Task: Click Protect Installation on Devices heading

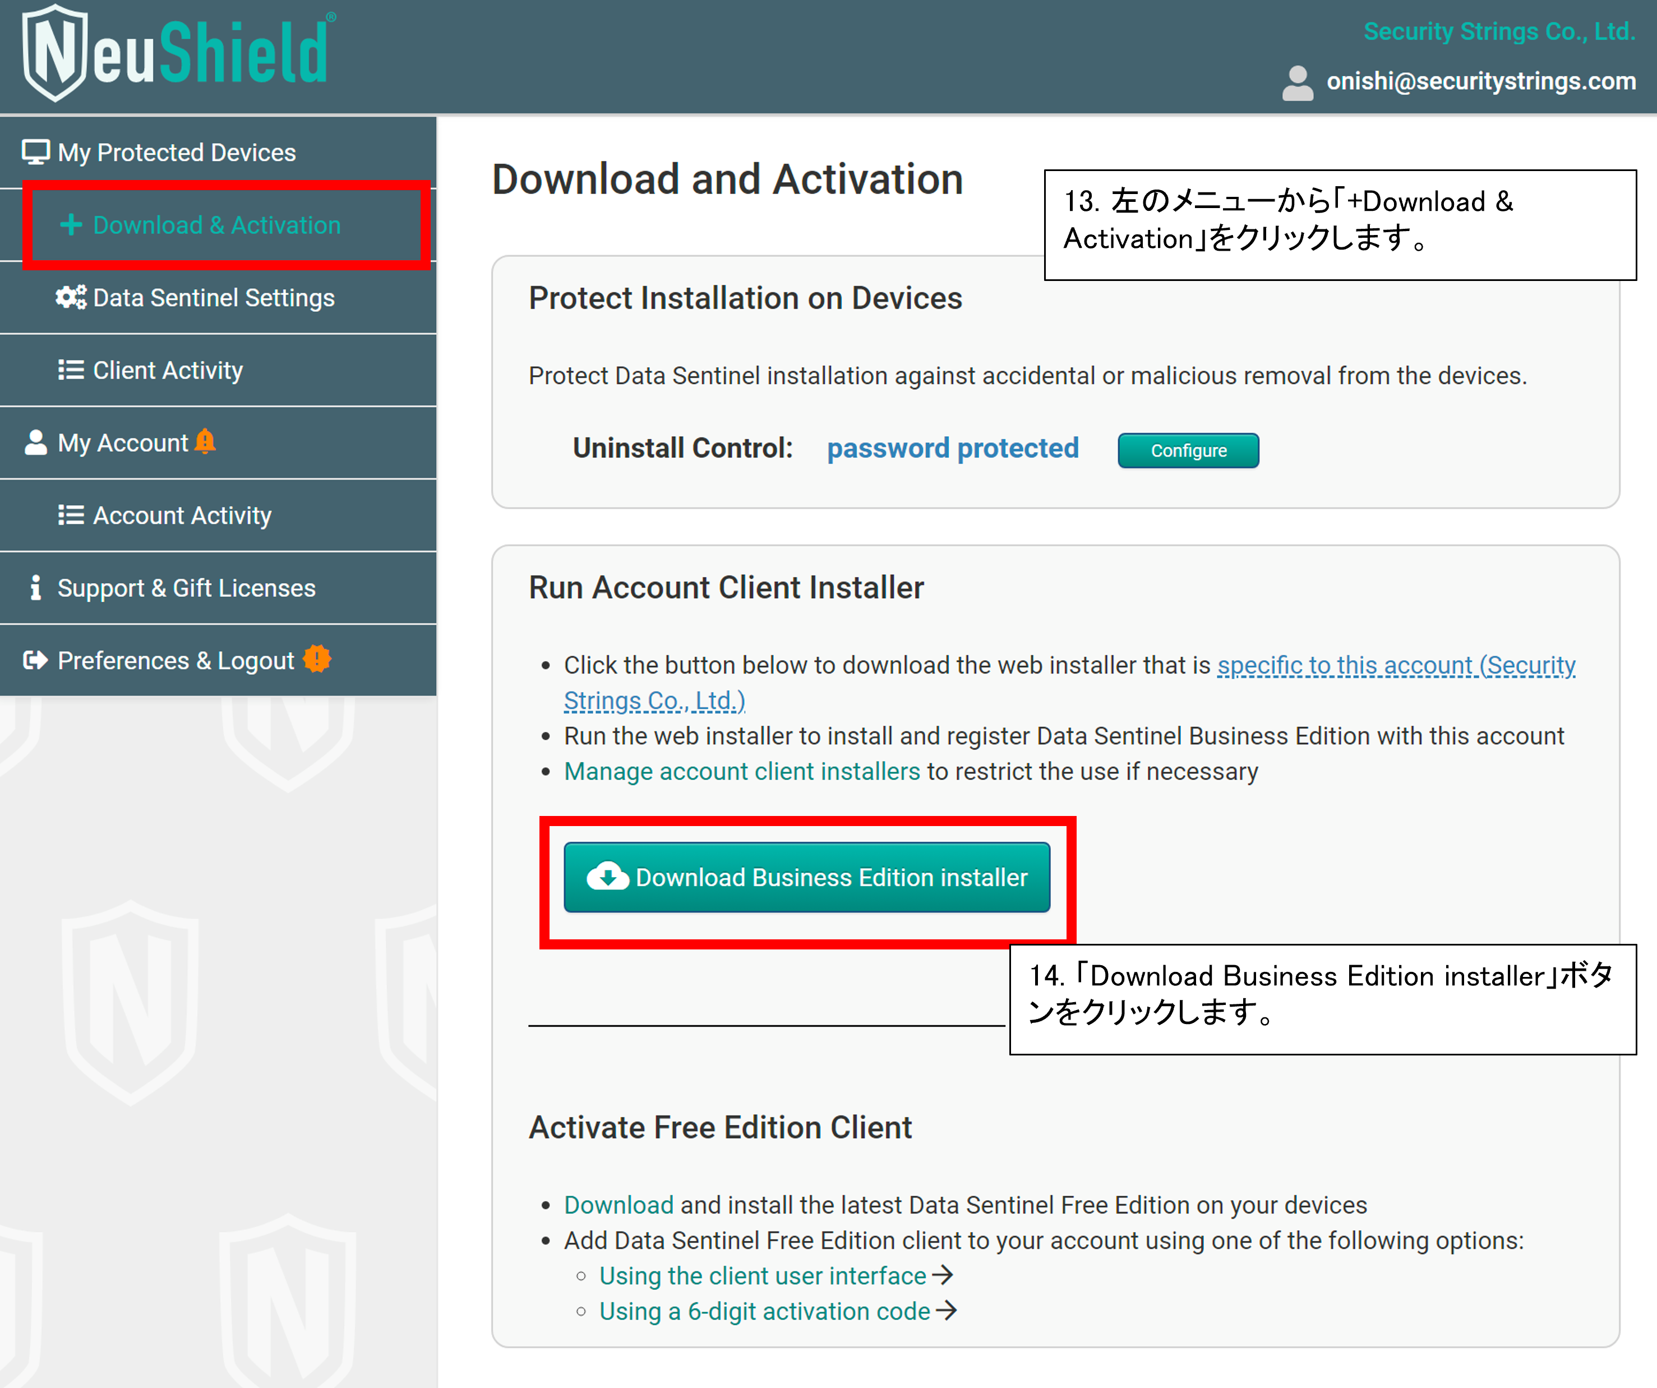Action: [746, 298]
